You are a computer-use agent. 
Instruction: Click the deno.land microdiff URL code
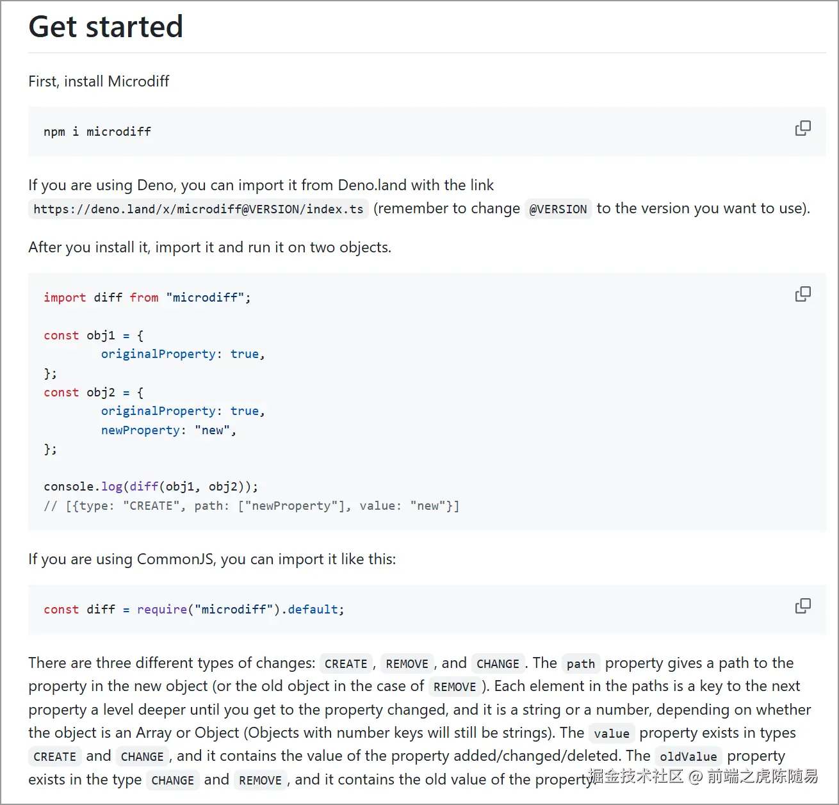click(198, 209)
